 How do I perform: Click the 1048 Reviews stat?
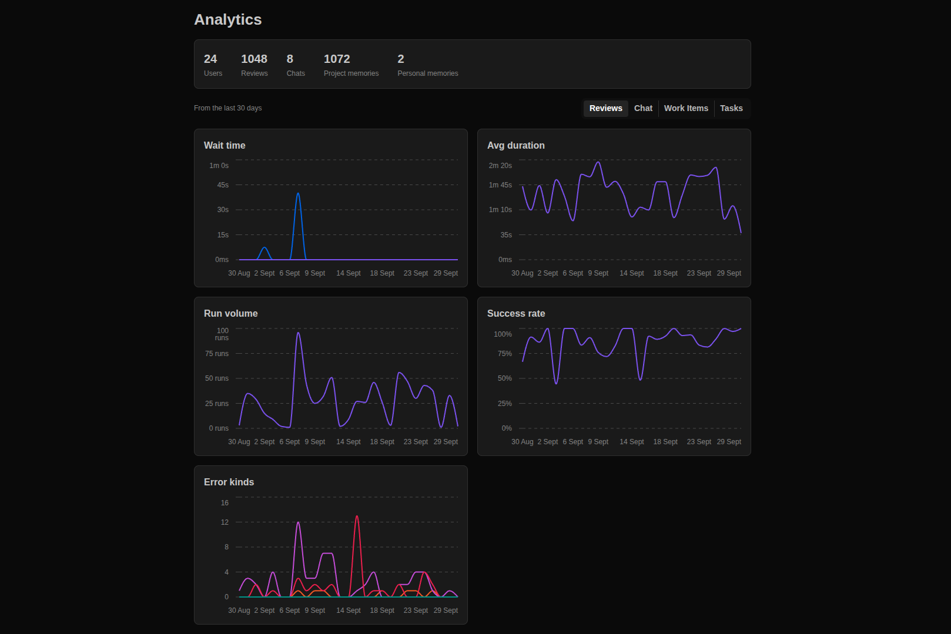[254, 65]
